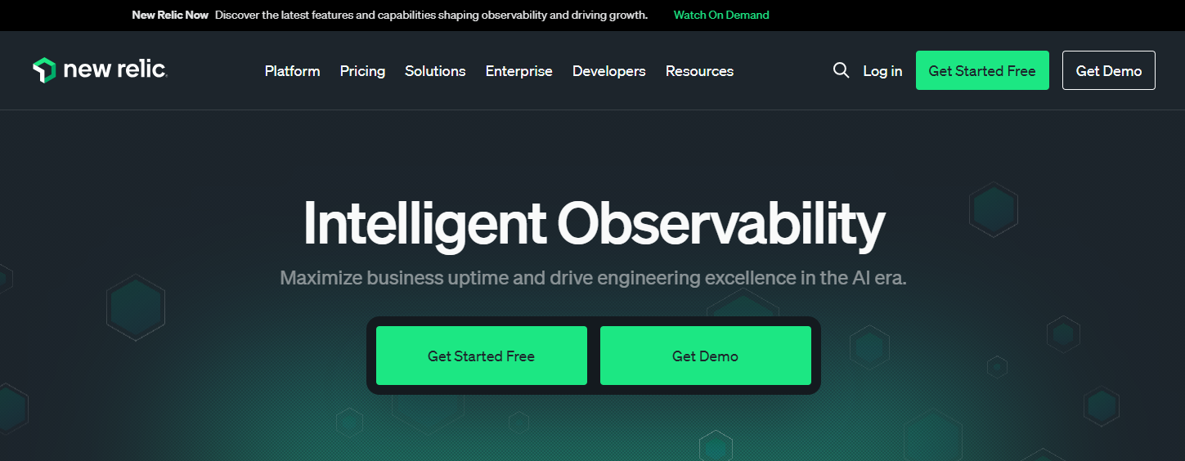Go to the Pricing page
1185x461 pixels.
(362, 71)
